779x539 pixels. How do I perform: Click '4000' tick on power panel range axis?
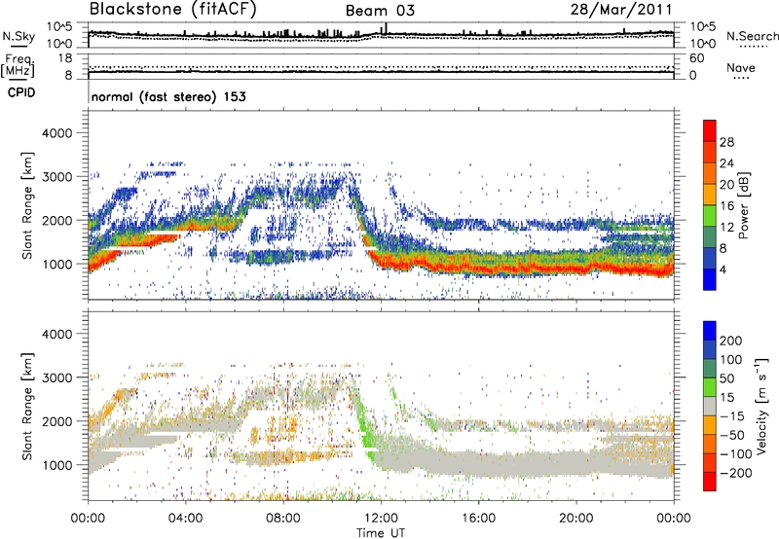pyautogui.click(x=56, y=133)
